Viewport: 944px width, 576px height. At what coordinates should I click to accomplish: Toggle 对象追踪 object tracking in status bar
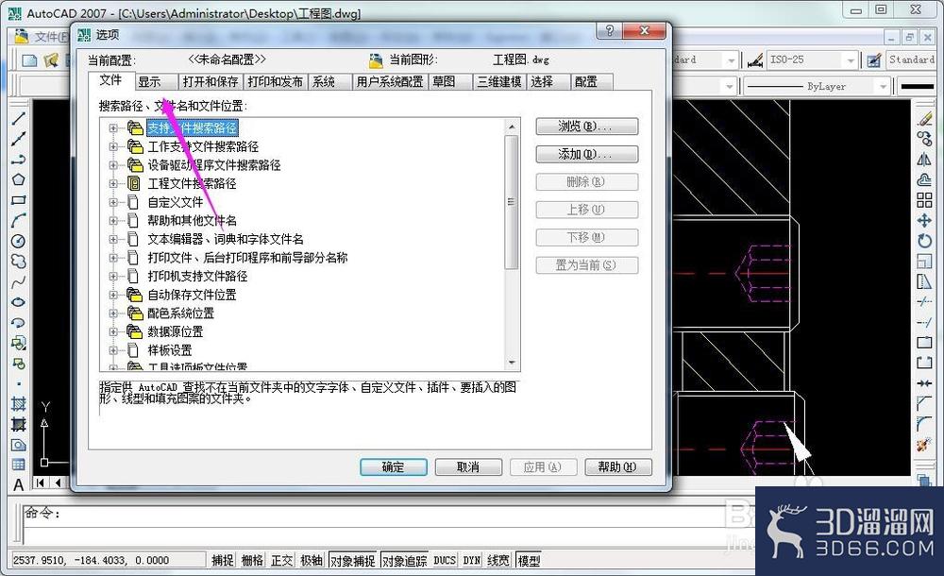pos(405,560)
